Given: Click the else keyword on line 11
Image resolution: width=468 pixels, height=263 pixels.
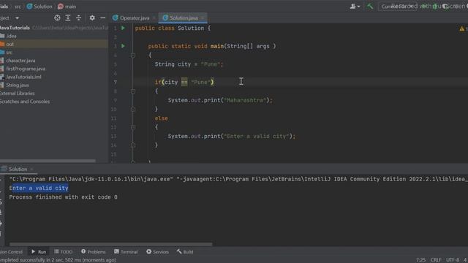Looking at the screenshot, I should [161, 118].
